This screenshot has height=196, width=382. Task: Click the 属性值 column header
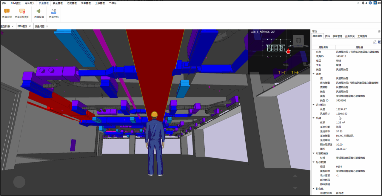(x=359, y=47)
